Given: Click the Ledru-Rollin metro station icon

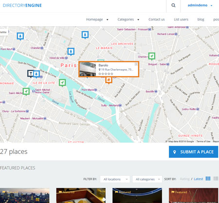Looking at the screenshot, I should (x=198, y=109).
